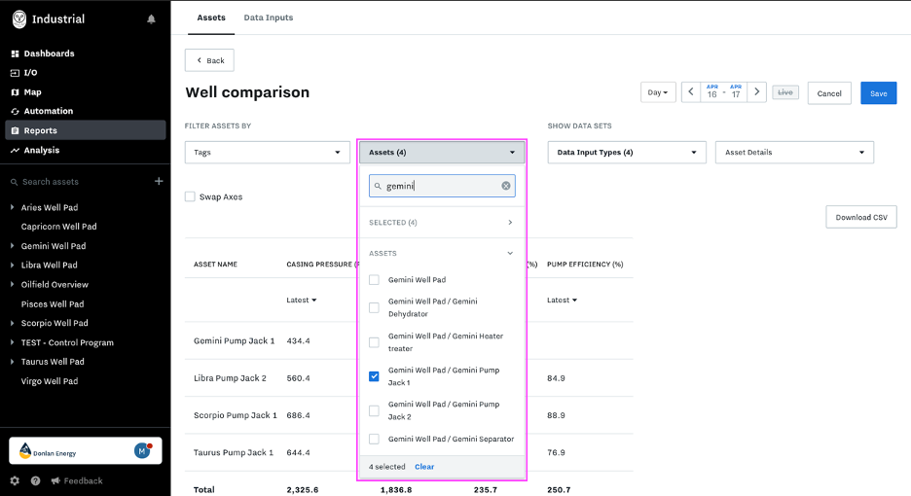Expand Oilfield Overview tree node
911x496 pixels.
[x=13, y=285]
